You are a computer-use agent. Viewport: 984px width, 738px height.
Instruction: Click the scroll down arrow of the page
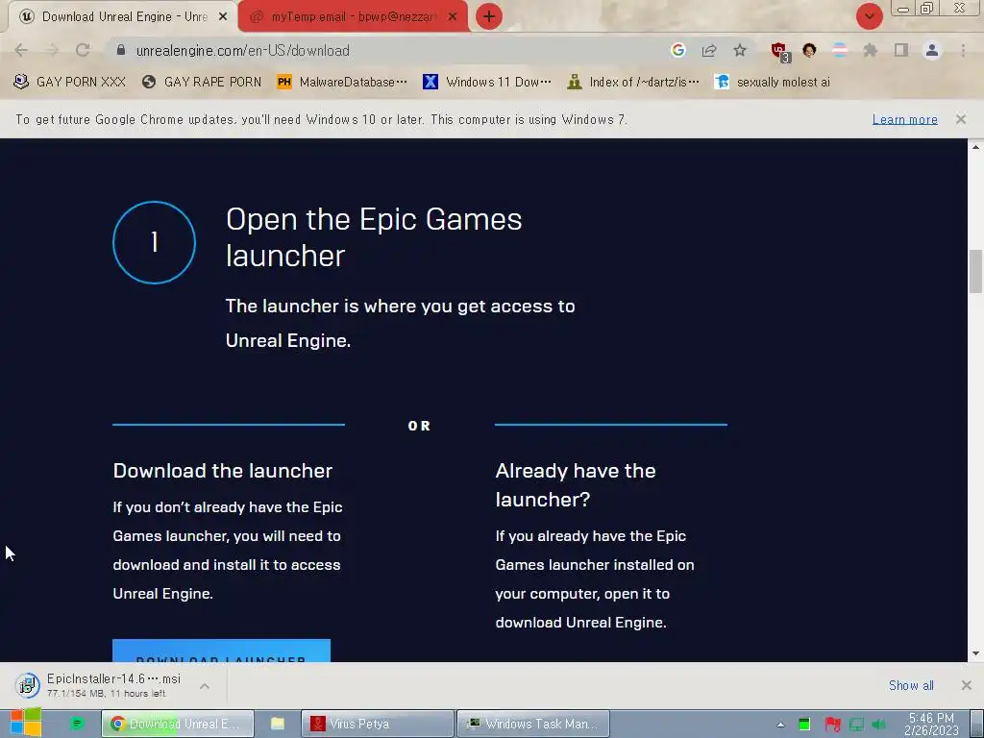point(975,653)
